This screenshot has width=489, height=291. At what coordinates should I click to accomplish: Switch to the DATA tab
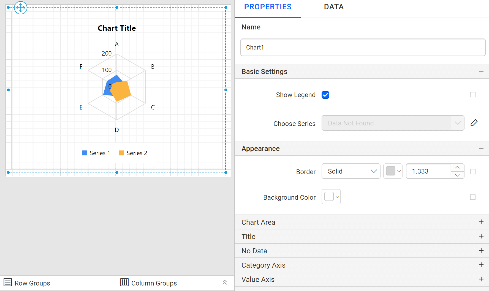(333, 7)
